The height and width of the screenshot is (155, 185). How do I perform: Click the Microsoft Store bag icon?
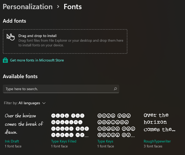tap(5, 60)
